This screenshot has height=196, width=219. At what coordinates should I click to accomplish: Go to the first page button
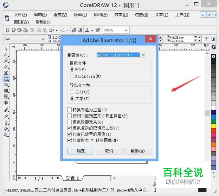[x=19, y=178]
